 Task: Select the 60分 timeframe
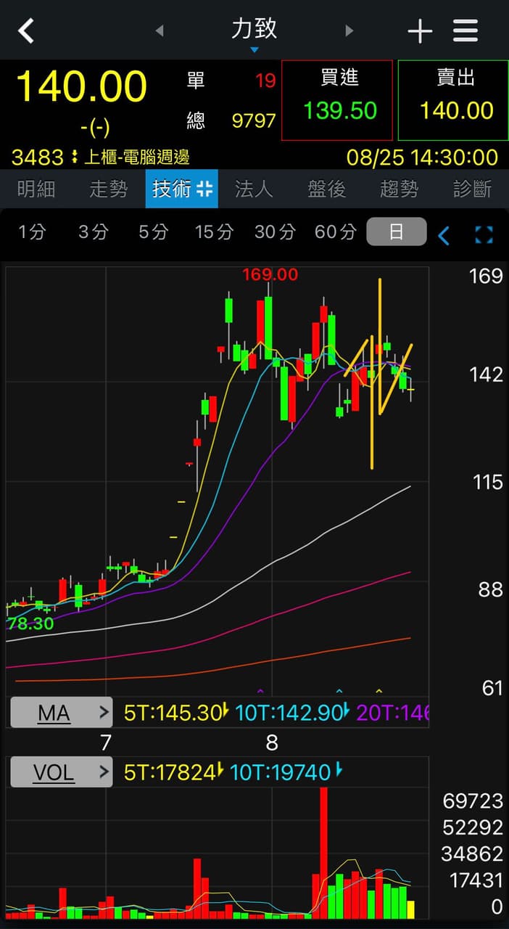(336, 232)
